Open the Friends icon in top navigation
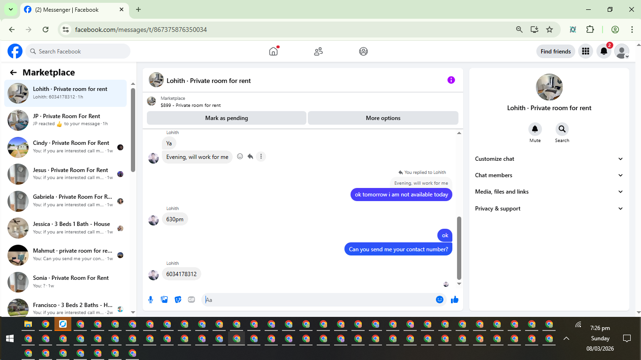The image size is (641, 360). [x=319, y=52]
